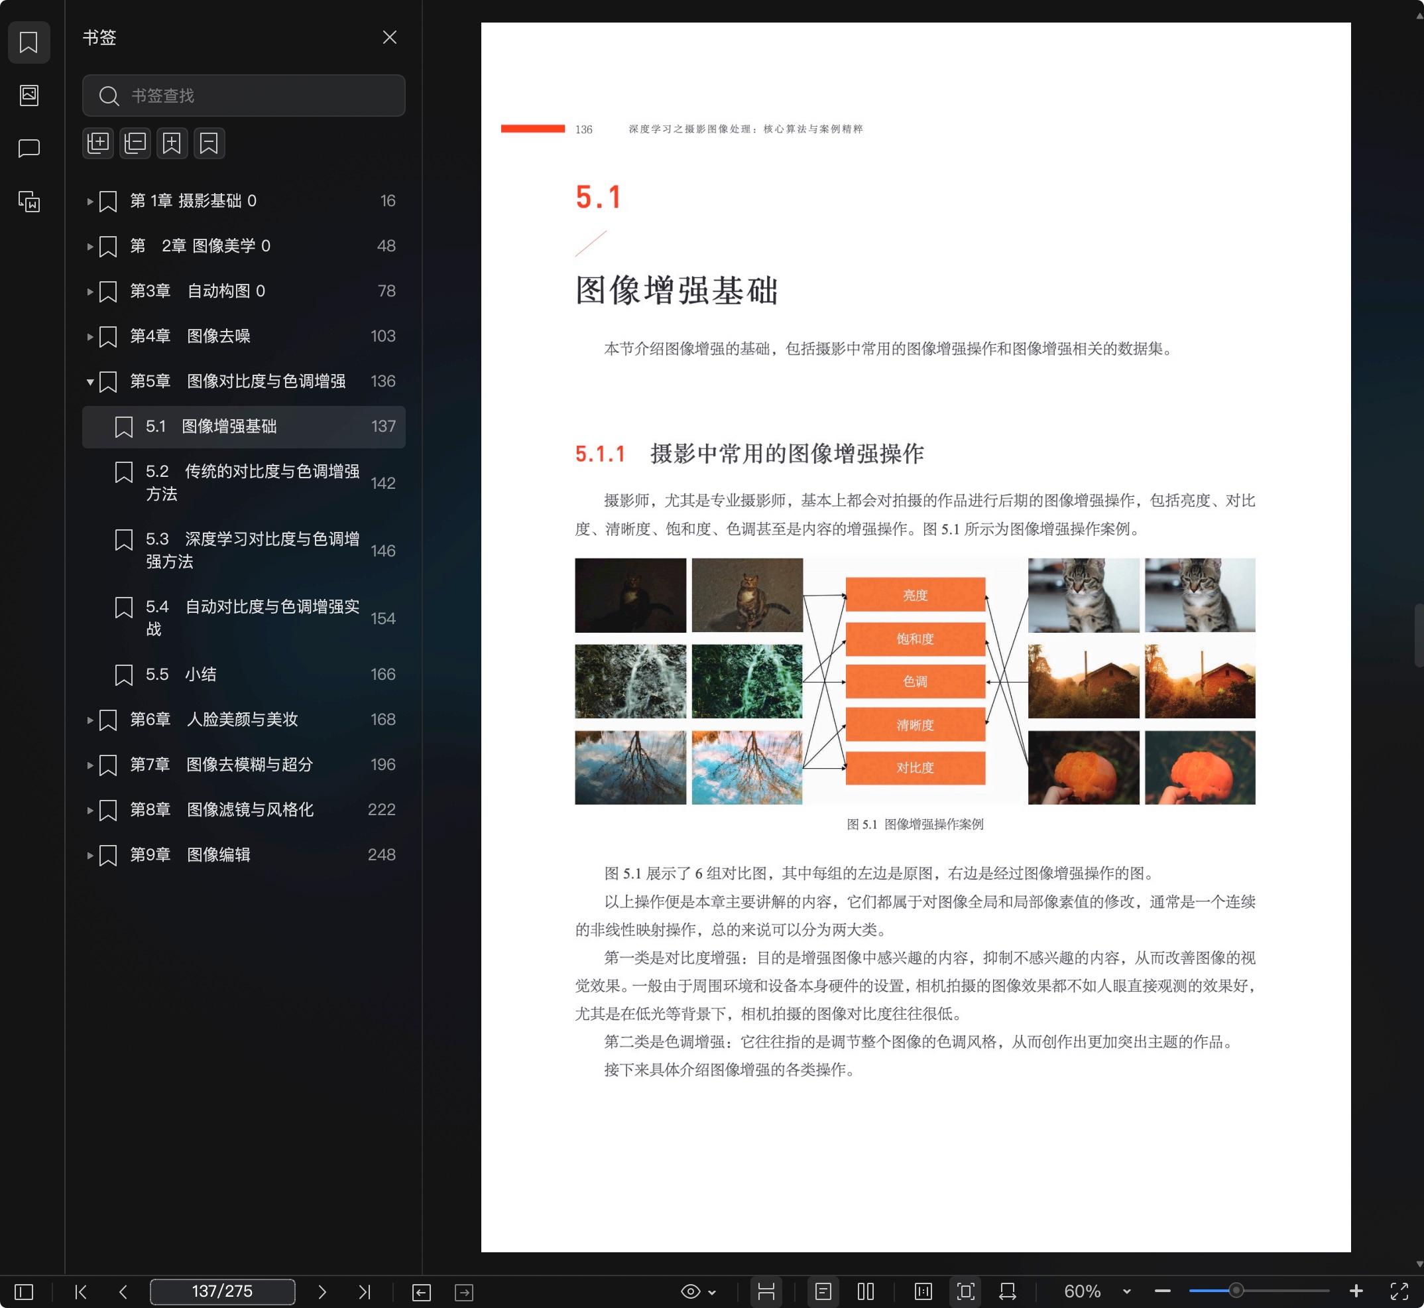Close the bookmarks panel
Image resolution: width=1424 pixels, height=1308 pixels.
[x=389, y=36]
